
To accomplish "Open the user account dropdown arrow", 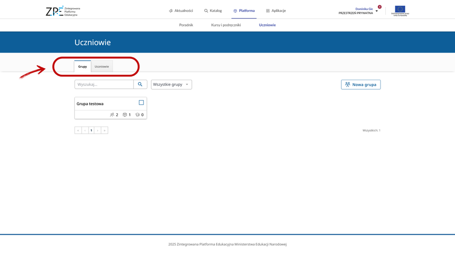I will [377, 11].
